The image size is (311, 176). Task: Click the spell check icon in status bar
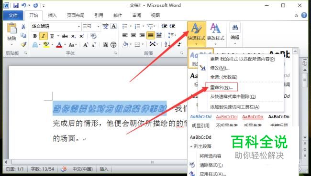click(x=64, y=169)
